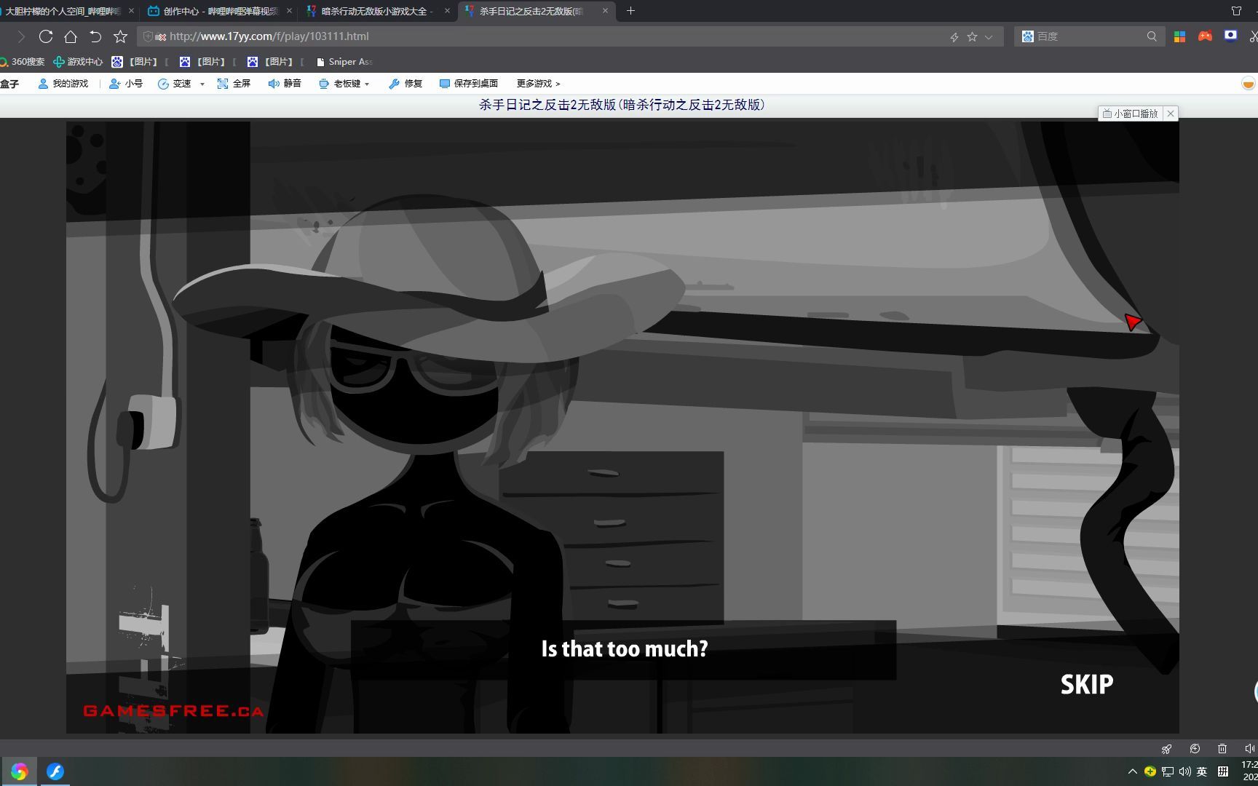This screenshot has height=786, width=1258.
Task: Reload the page with the refresh icon
Action: [46, 36]
